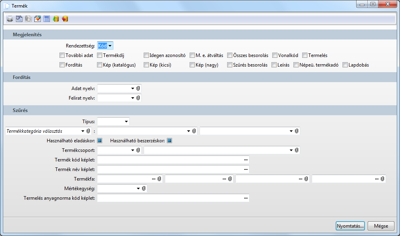Click ellipsis of Termelés anyagnorma kód képlet
Viewport: 400px width, 236px height.
coord(246,198)
